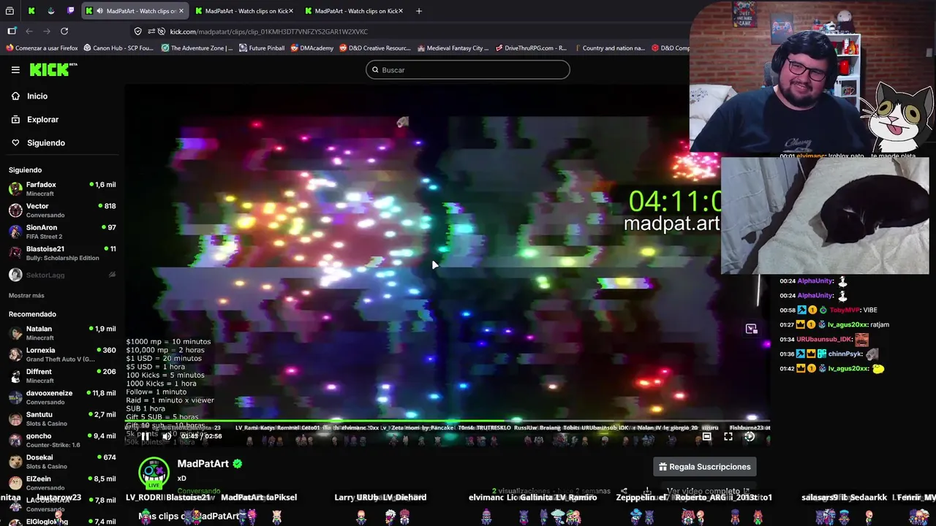Image resolution: width=936 pixels, height=526 pixels.
Task: Toggle the Firefox sidebar button
Action: coord(12,31)
